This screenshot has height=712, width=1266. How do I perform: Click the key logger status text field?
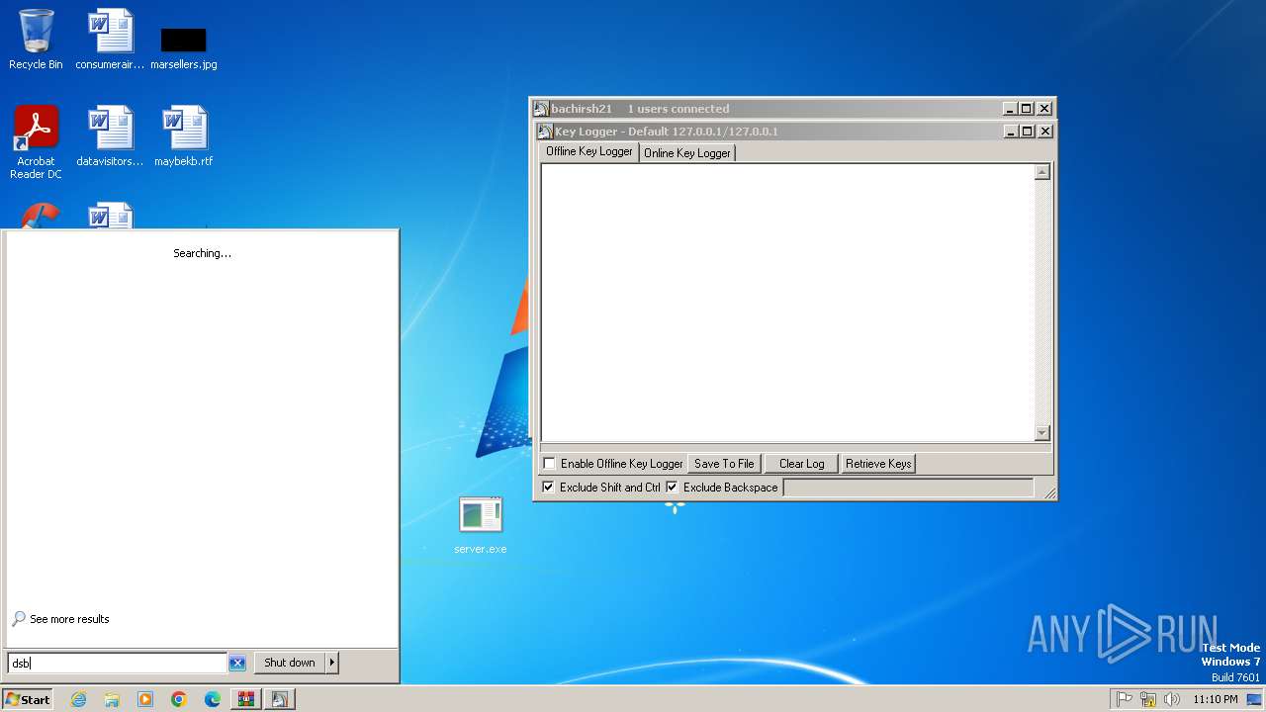coord(908,488)
